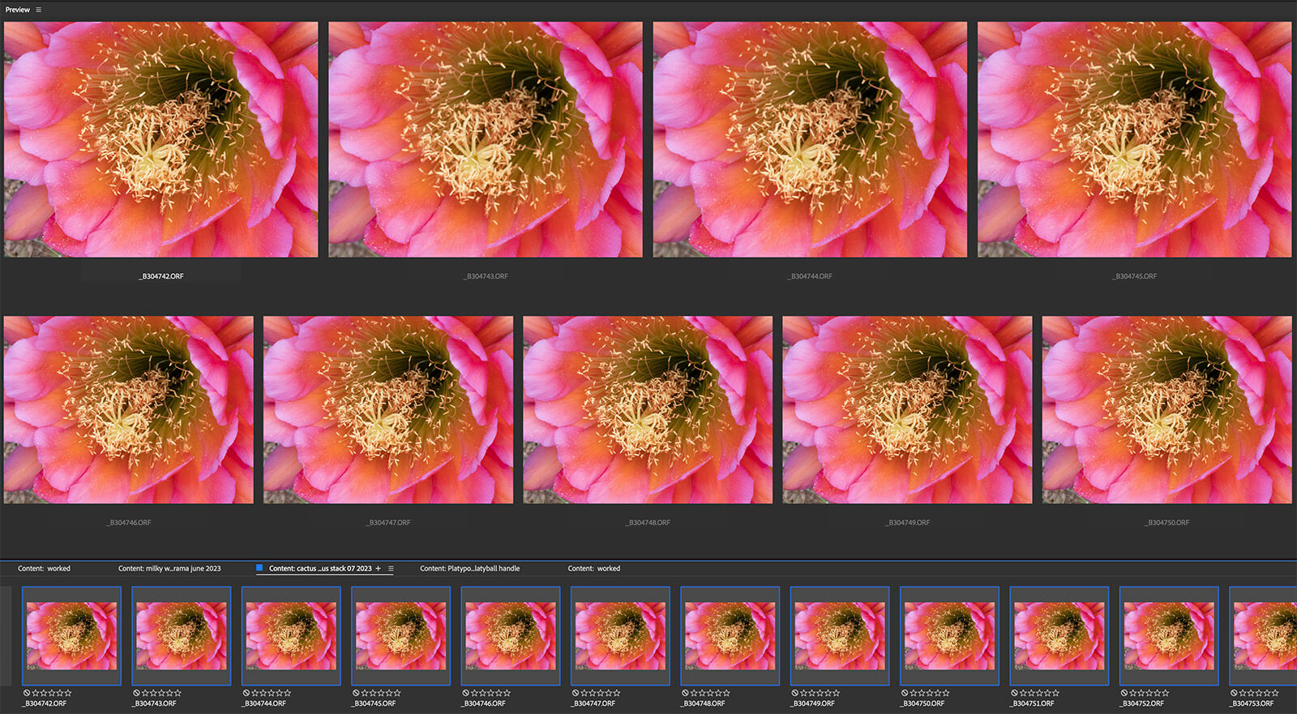Clear rating icon under _B304742.ORF filmstrip thumbnail
Viewport: 1297px width, 714px height.
click(x=27, y=693)
